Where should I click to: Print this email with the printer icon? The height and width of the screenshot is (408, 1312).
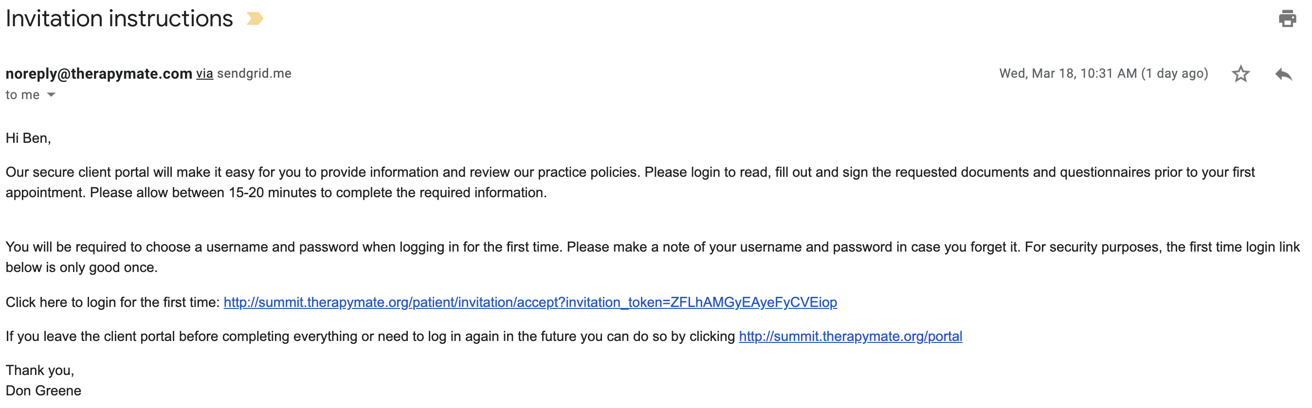tap(1287, 19)
